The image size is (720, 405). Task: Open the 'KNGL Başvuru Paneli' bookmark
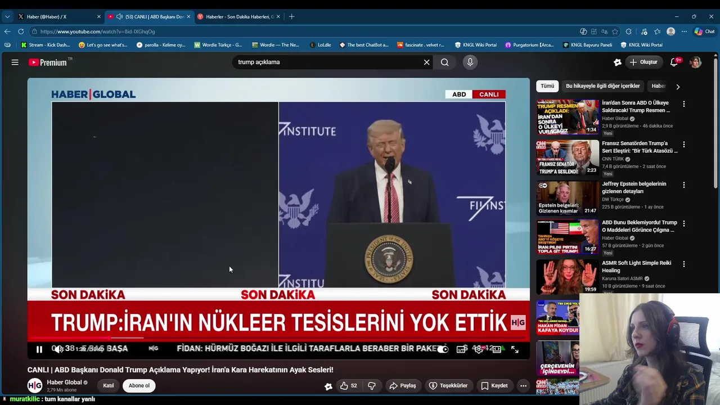587,45
